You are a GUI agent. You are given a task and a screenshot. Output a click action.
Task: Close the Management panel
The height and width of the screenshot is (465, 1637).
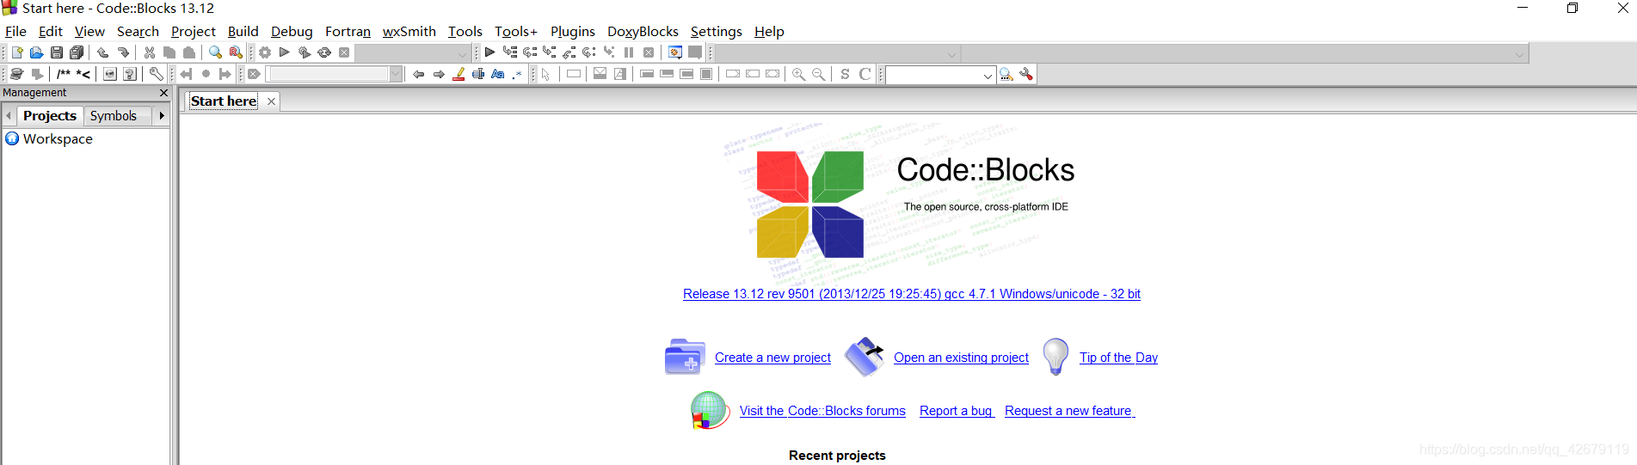pyautogui.click(x=163, y=93)
